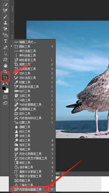Screen dimensions: 109x193
Task: Select the Path Selection arrow tool
Action: tap(5, 54)
